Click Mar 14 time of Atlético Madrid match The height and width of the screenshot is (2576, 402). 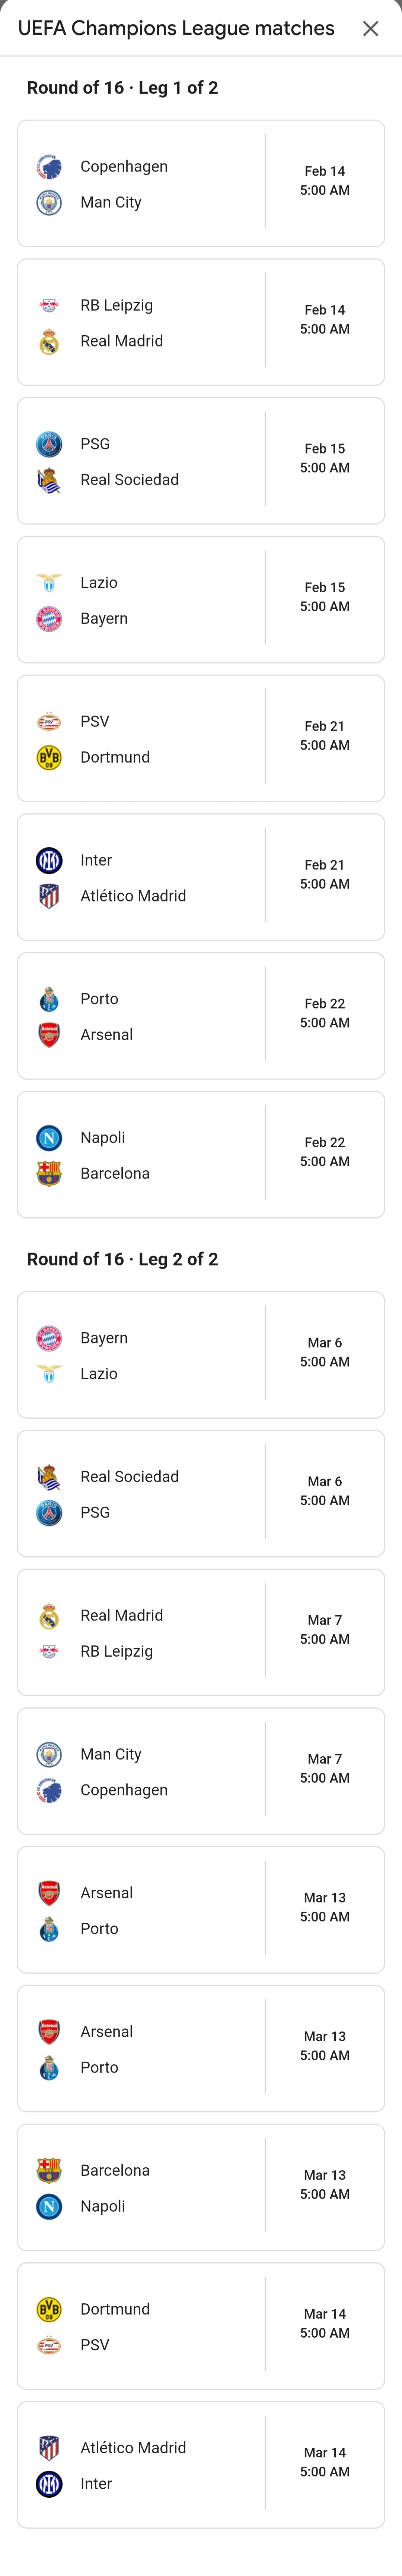tap(324, 2462)
